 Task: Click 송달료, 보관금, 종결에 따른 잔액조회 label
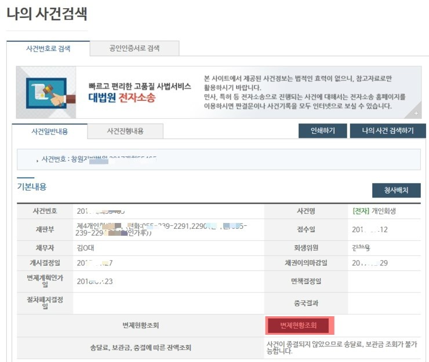141,348
